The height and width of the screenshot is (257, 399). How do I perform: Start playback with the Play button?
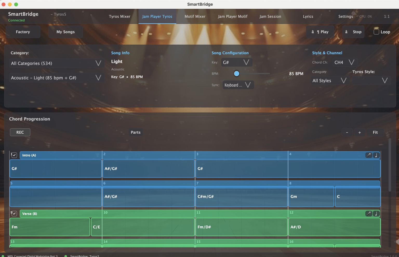coord(320,32)
